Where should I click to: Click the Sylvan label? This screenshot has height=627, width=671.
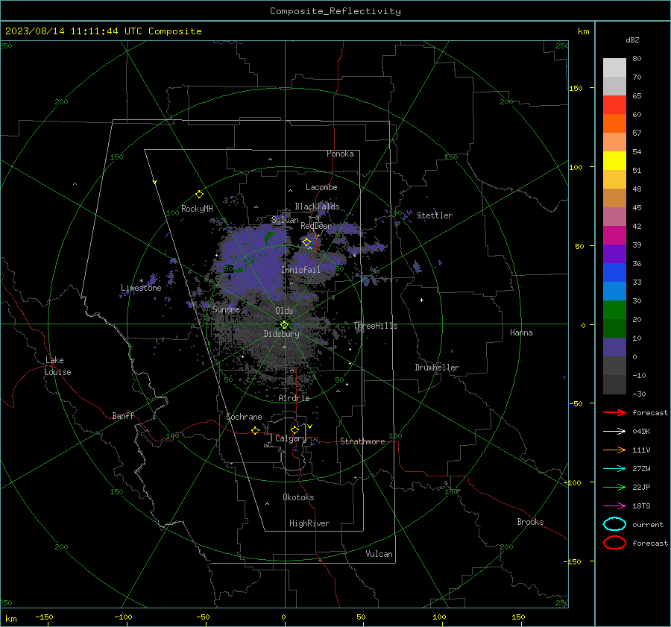tap(285, 220)
